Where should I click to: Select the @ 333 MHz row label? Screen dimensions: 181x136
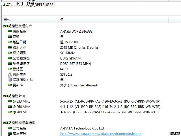(x=21, y=101)
